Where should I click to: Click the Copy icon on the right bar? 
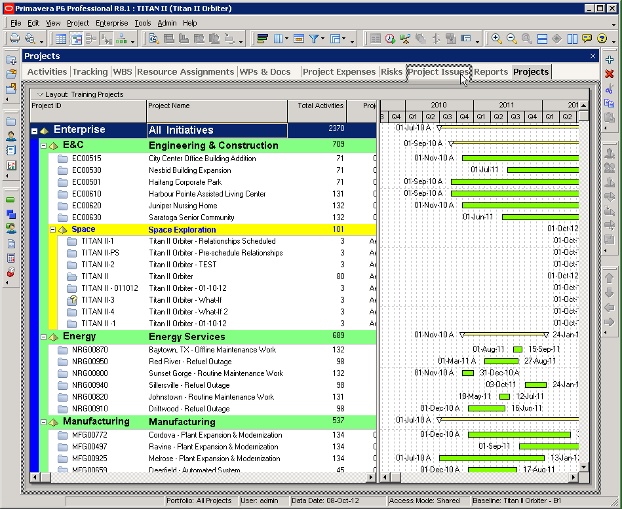tap(610, 103)
